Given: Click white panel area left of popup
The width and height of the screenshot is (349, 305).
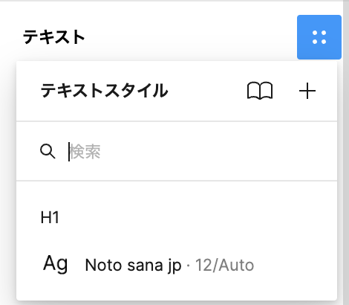Looking at the screenshot, I should (x=7, y=173).
